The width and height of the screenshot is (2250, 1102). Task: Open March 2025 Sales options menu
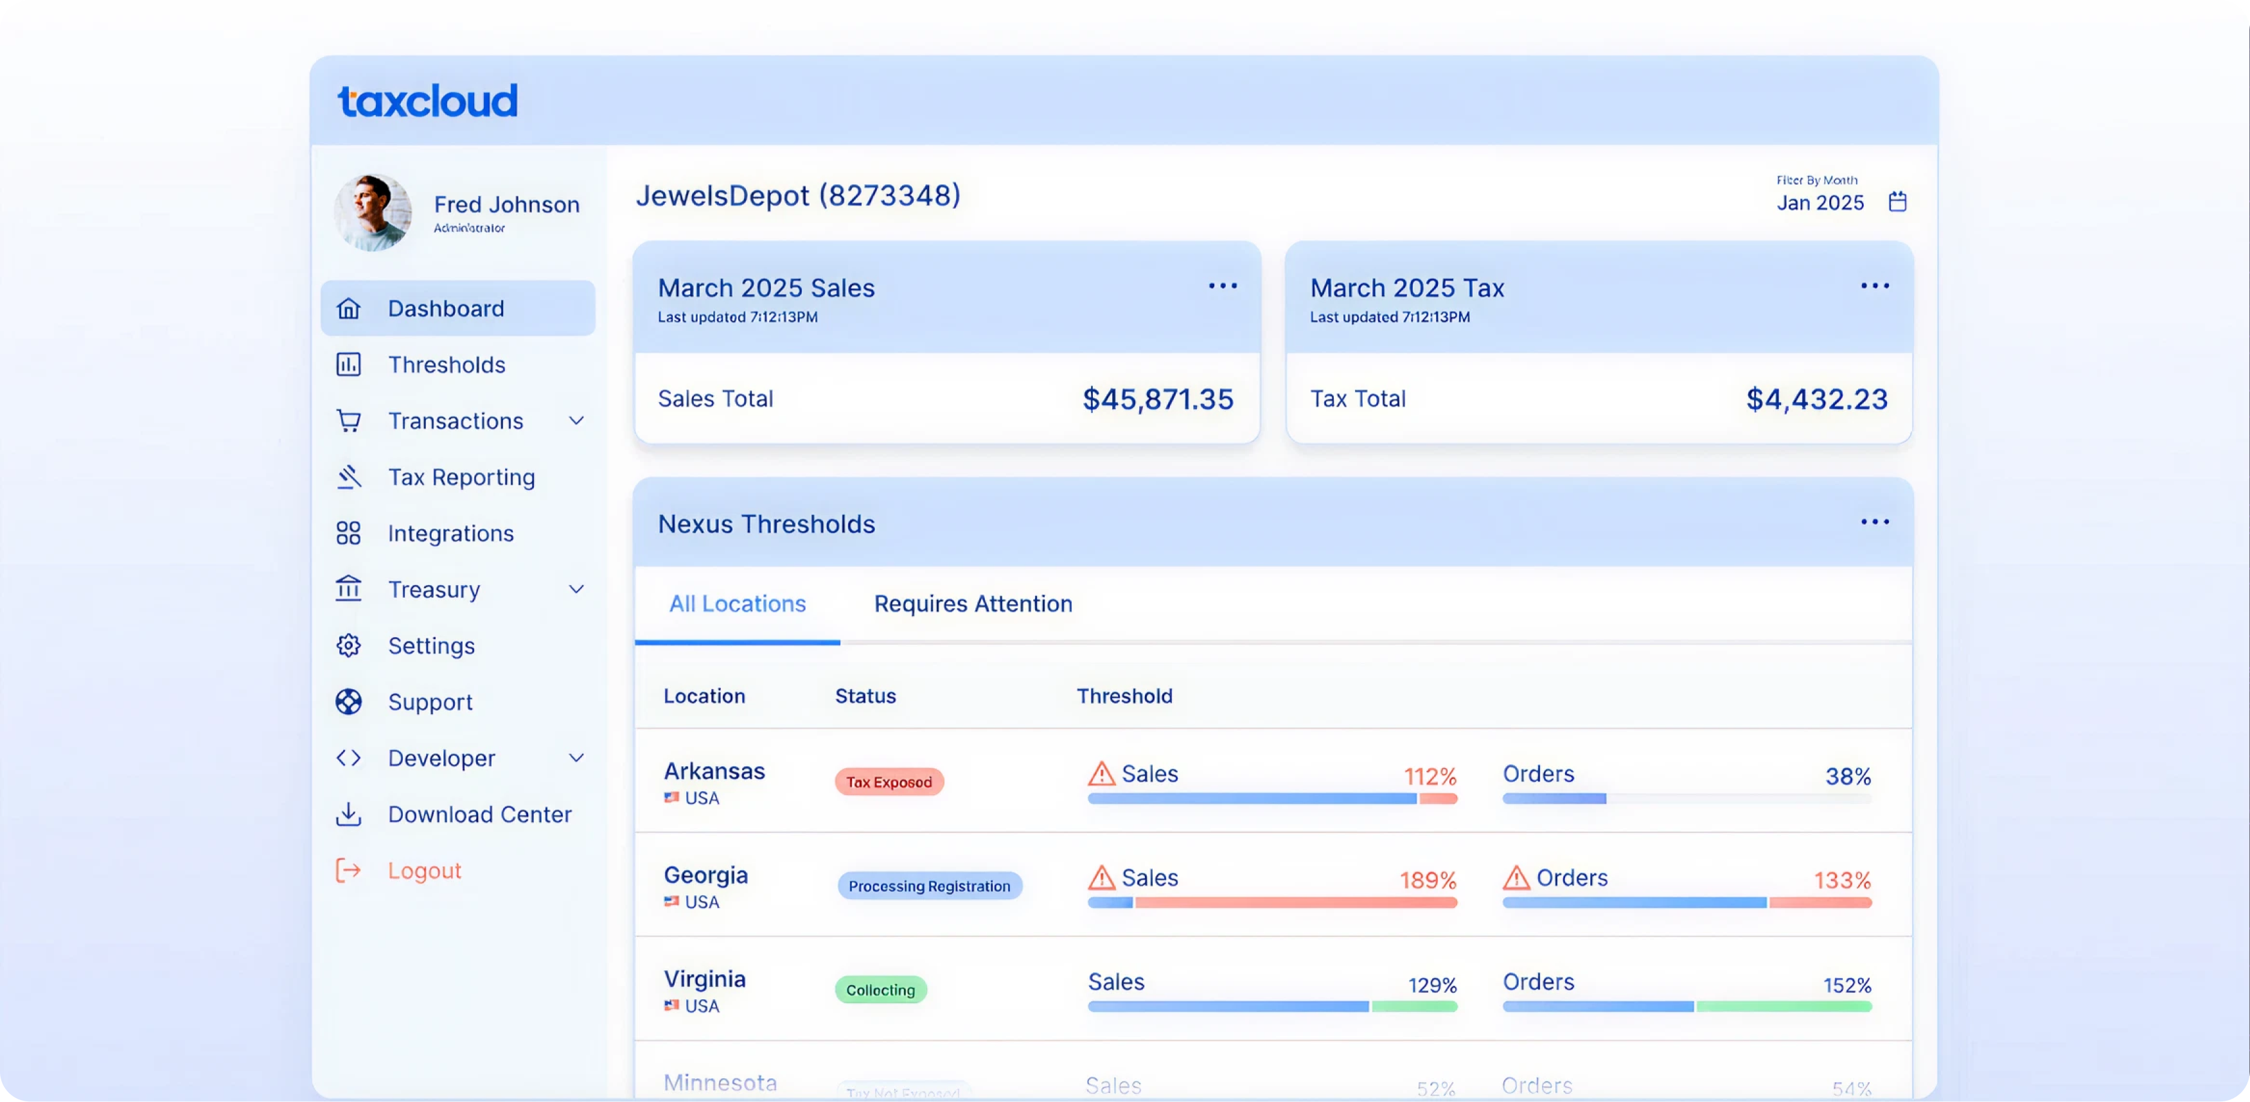tap(1222, 286)
